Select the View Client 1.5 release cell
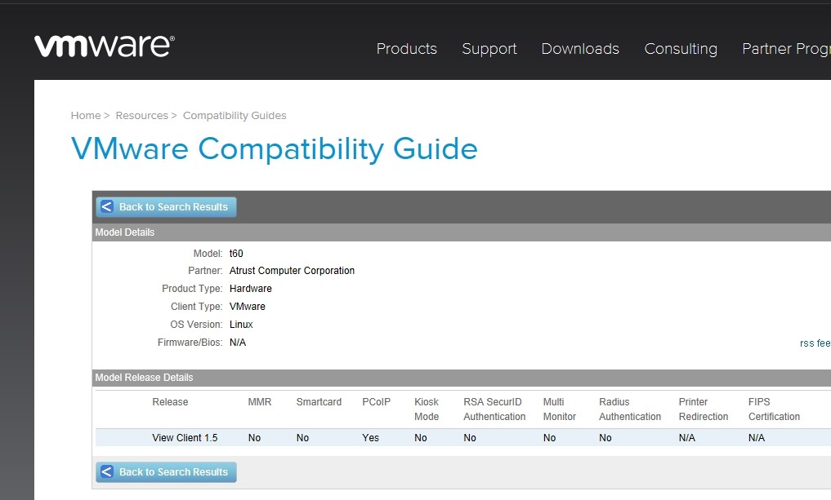831x500 pixels. (185, 437)
